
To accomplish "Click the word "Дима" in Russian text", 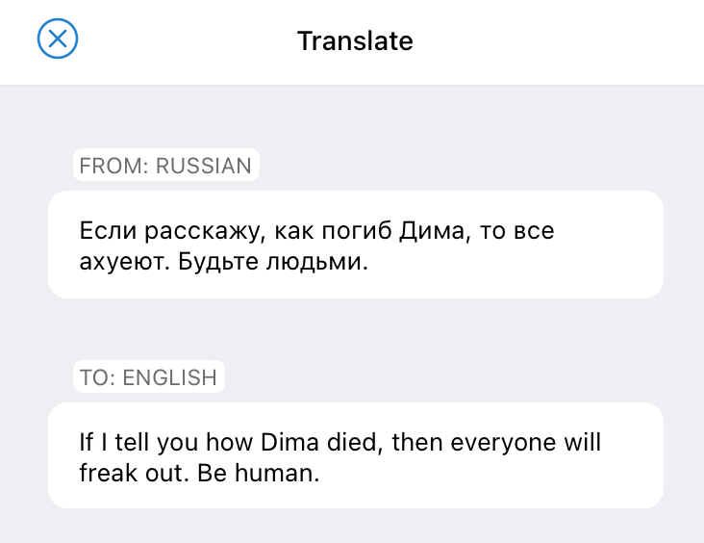I will (432, 231).
